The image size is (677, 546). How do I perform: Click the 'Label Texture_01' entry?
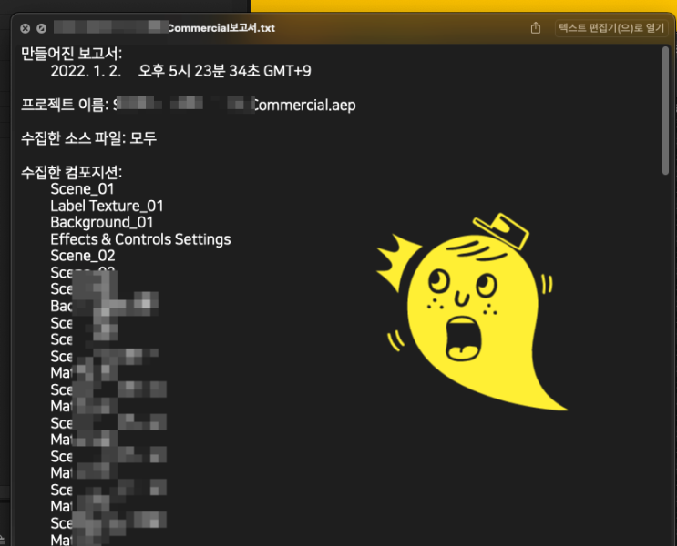click(x=107, y=206)
